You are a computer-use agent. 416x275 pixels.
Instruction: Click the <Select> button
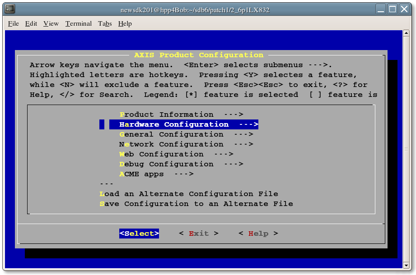coord(139,234)
